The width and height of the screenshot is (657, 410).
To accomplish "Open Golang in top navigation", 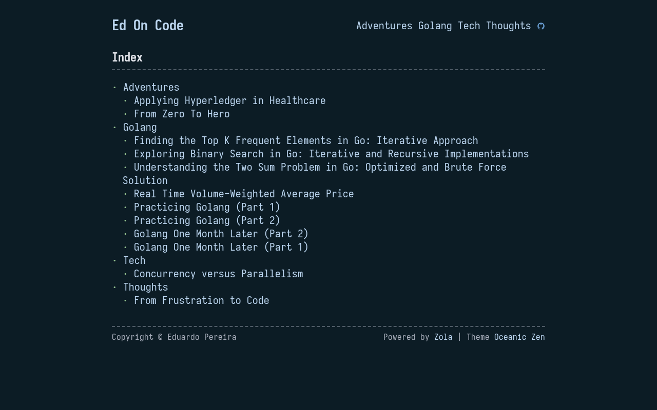I will coord(435,26).
